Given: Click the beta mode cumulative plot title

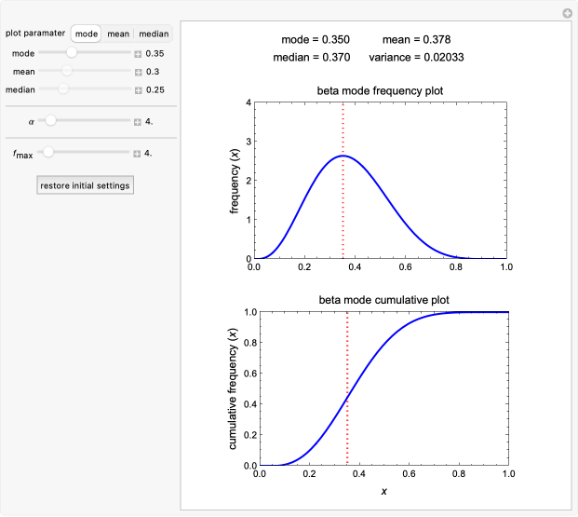Looking at the screenshot, I should point(382,299).
